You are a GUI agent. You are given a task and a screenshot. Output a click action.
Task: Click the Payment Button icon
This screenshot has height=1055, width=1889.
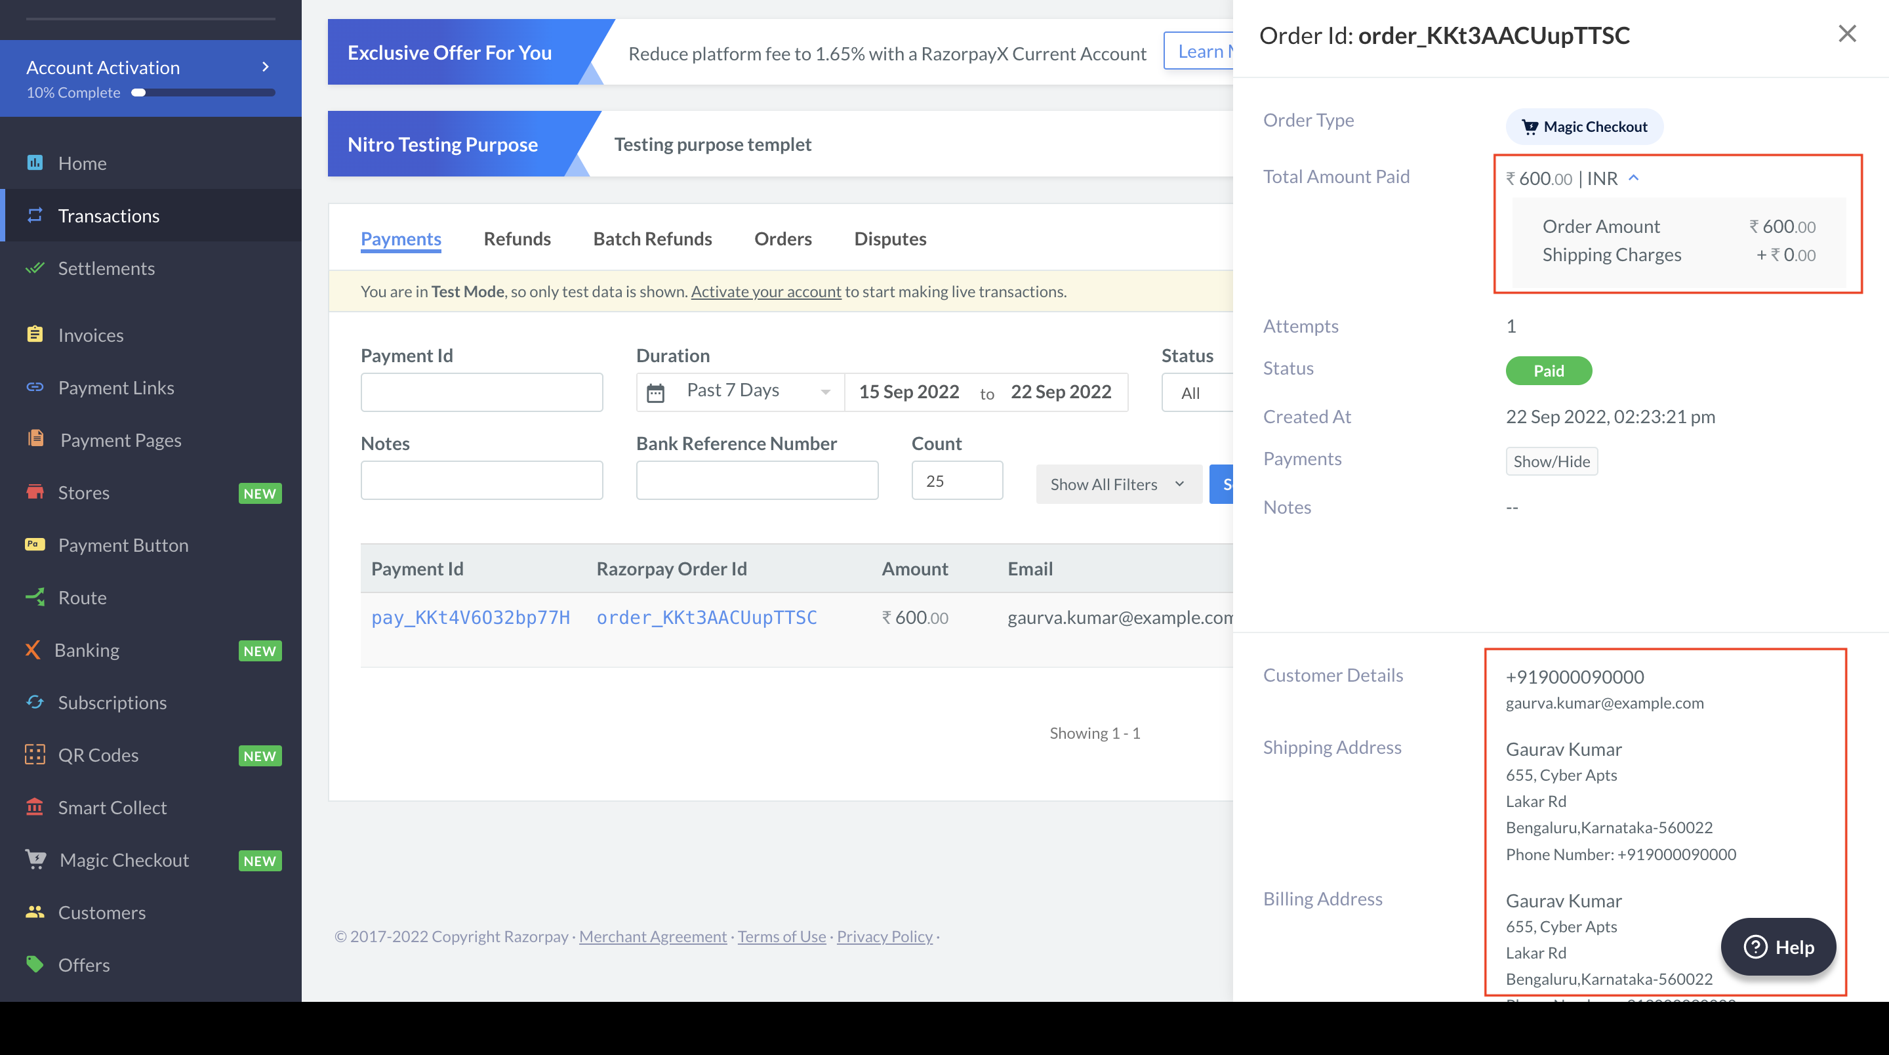coord(35,545)
